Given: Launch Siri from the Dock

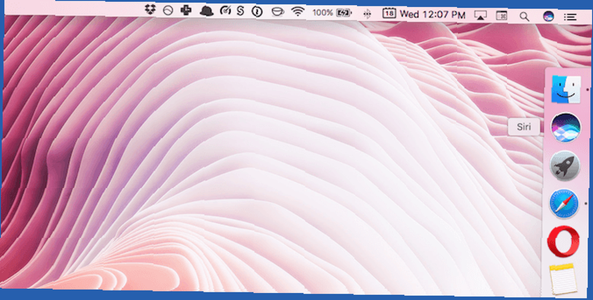Looking at the screenshot, I should (565, 128).
